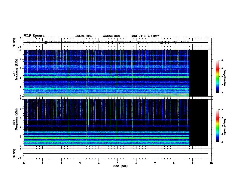Viewport: 238px width, 183px height.
Task: Click the time axis tick label "7"
Action: (155, 163)
